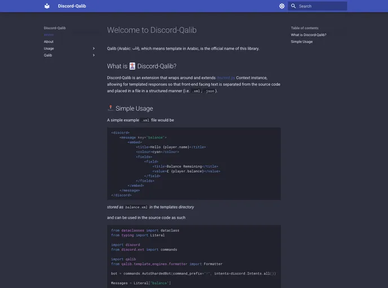The height and width of the screenshot is (288, 388).
Task: Jump to 'Simple Usage' in table of contents
Action: pyautogui.click(x=302, y=42)
